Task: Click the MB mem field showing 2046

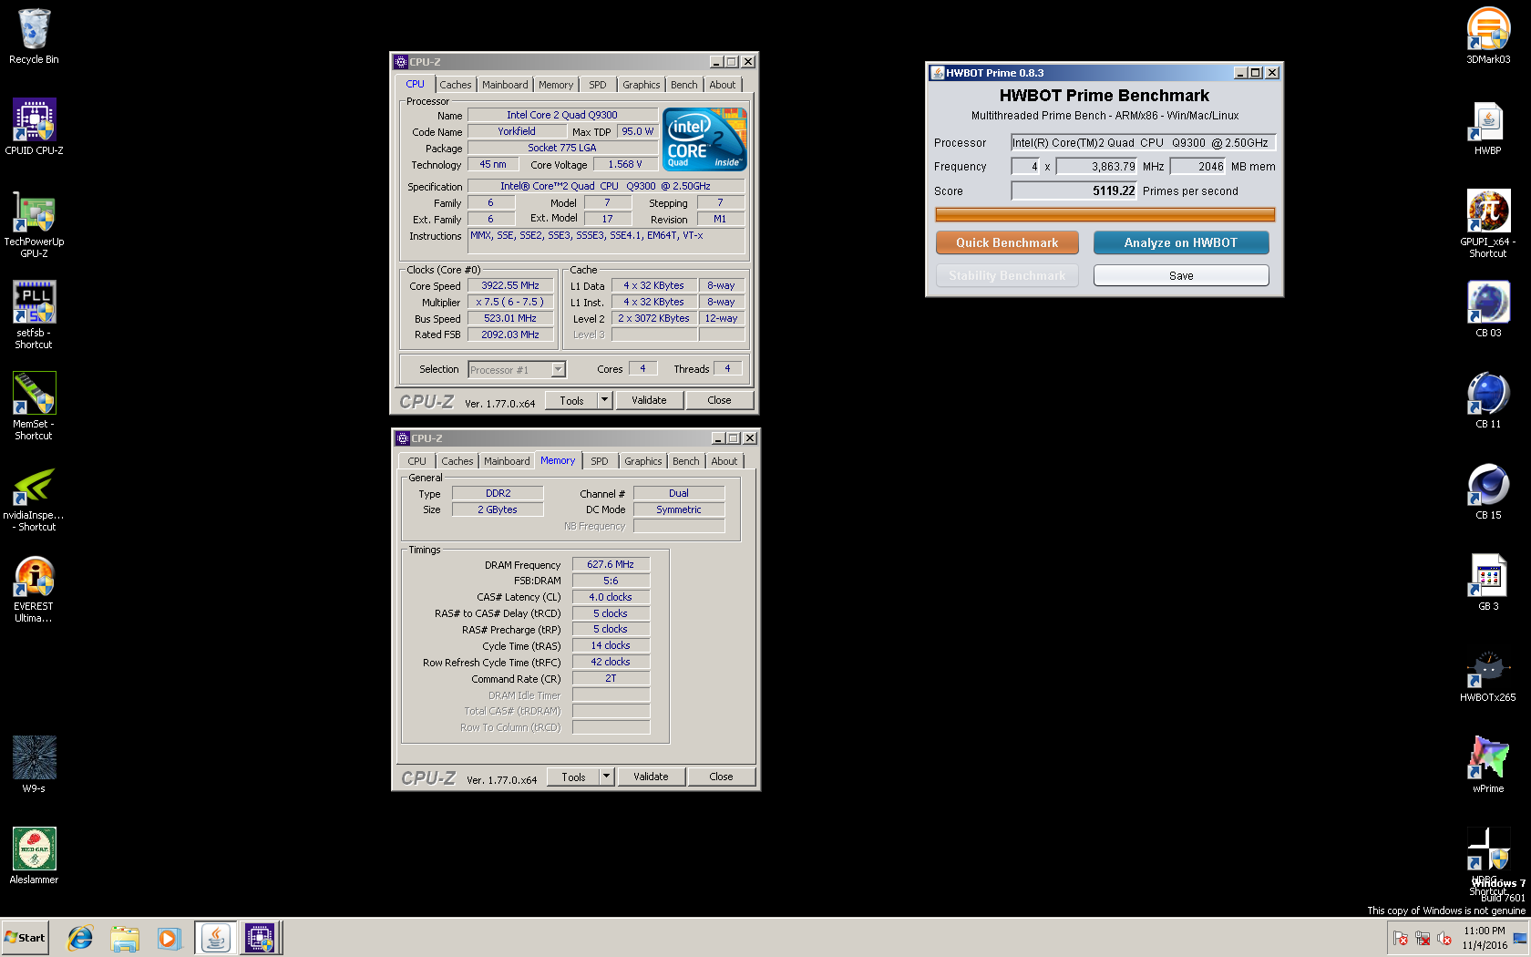Action: [x=1197, y=166]
